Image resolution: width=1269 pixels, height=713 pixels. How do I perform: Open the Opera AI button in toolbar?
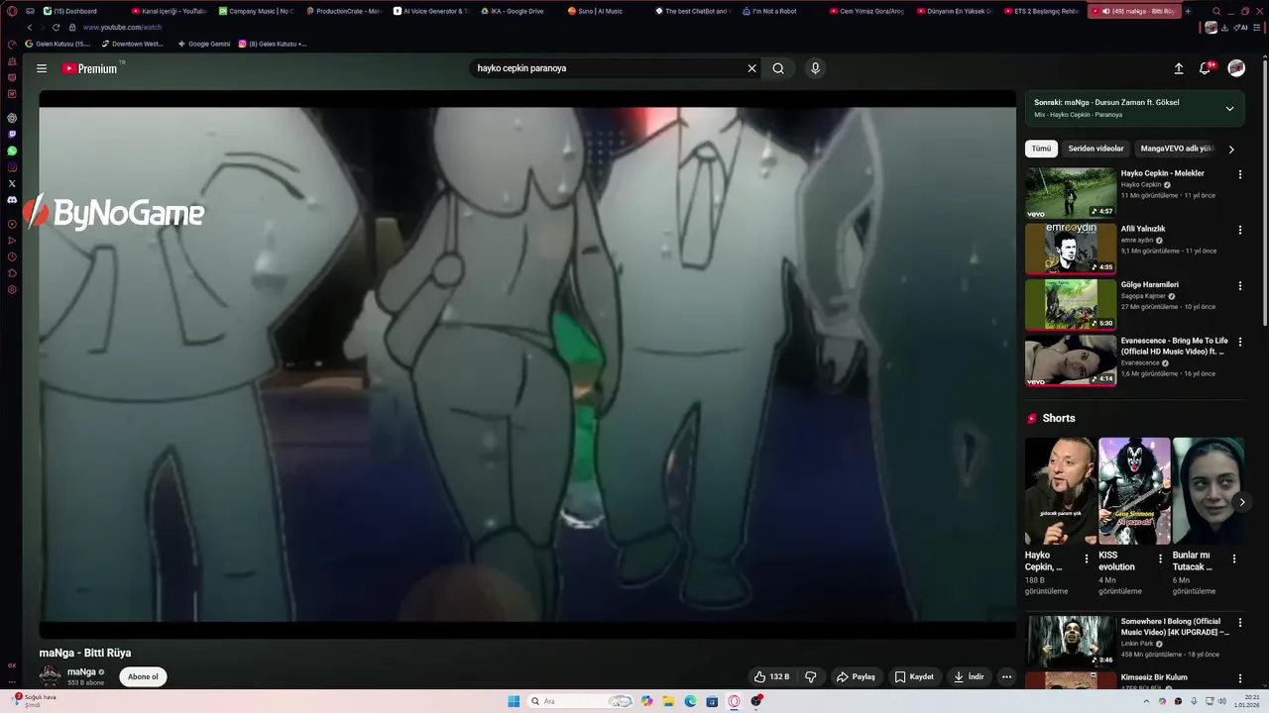coord(1241,28)
